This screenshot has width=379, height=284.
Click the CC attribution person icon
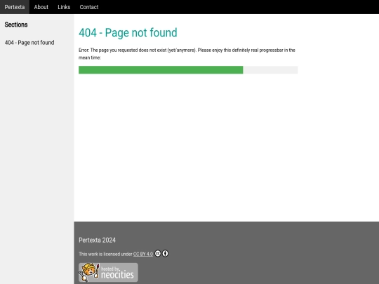tap(165, 253)
